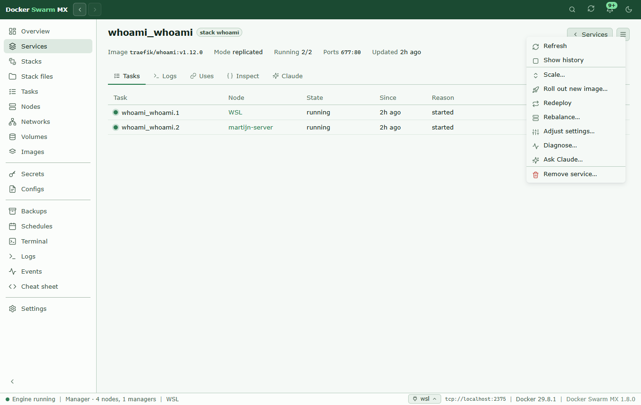
Task: Toggle the hamburger actions menu button
Action: pyautogui.click(x=623, y=34)
